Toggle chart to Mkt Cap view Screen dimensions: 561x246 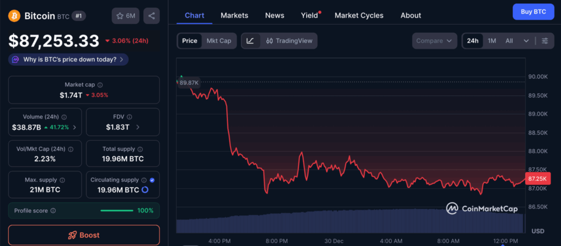[219, 41]
